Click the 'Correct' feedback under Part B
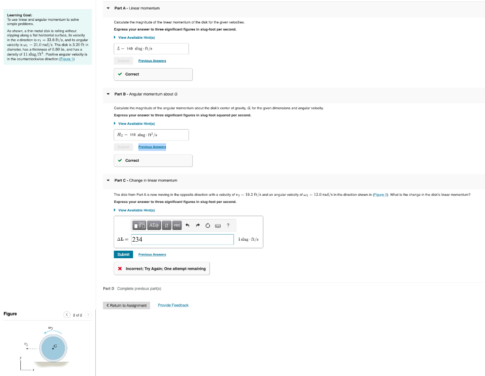Viewport: 485px width, 376px height. coord(153,161)
